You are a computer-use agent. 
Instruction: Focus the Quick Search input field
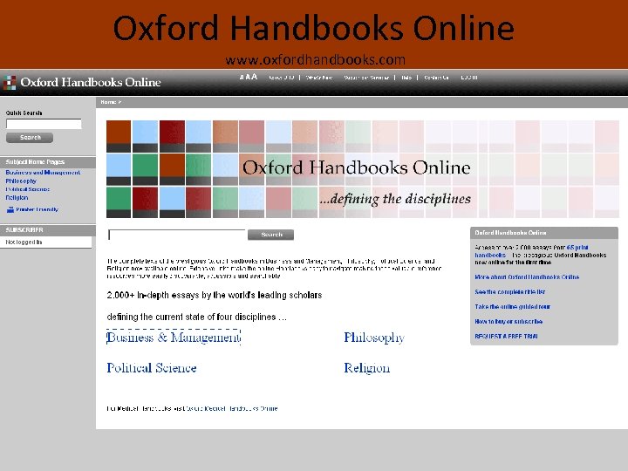tap(44, 124)
